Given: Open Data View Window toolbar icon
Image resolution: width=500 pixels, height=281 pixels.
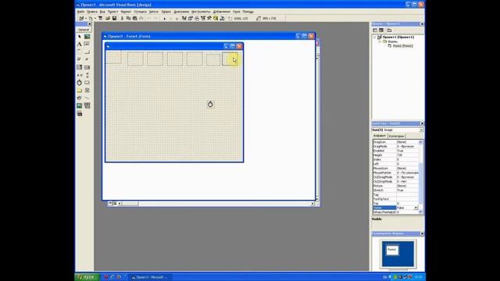Looking at the screenshot, I should pos(216,19).
